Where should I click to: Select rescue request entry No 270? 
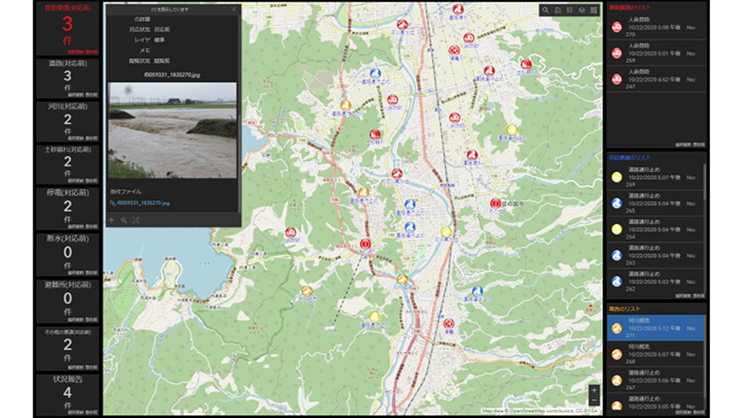657,27
